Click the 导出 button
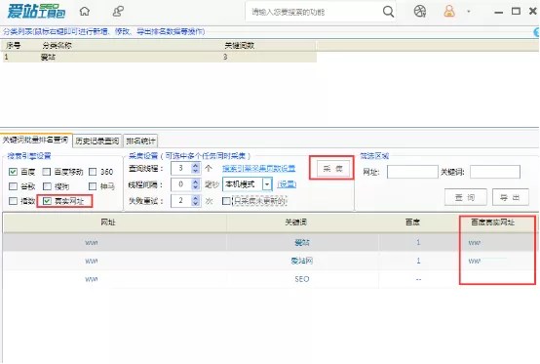Screen dimensions: 540x364 [510, 197]
